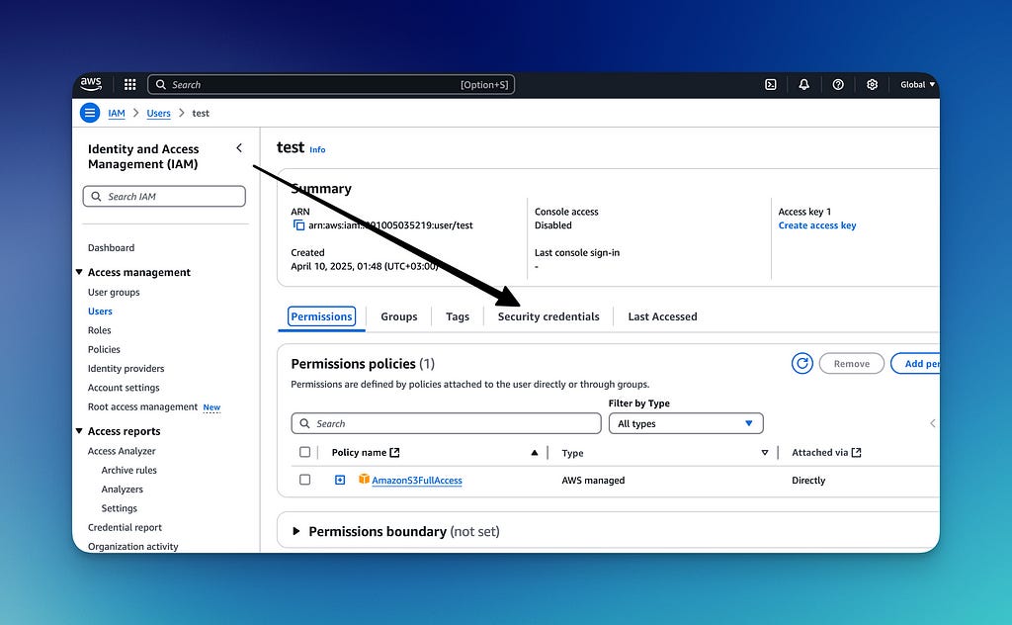
Task: Select all policies with the header checkbox
Action: pos(304,452)
